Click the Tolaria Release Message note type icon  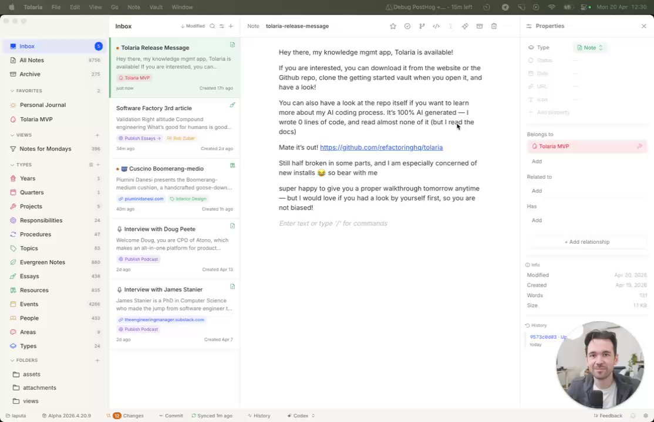(x=232, y=45)
